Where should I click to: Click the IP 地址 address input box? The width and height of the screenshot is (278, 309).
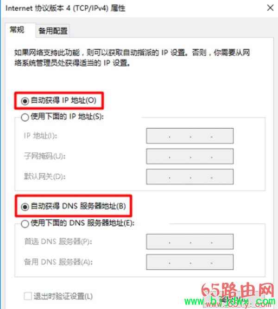(190, 136)
